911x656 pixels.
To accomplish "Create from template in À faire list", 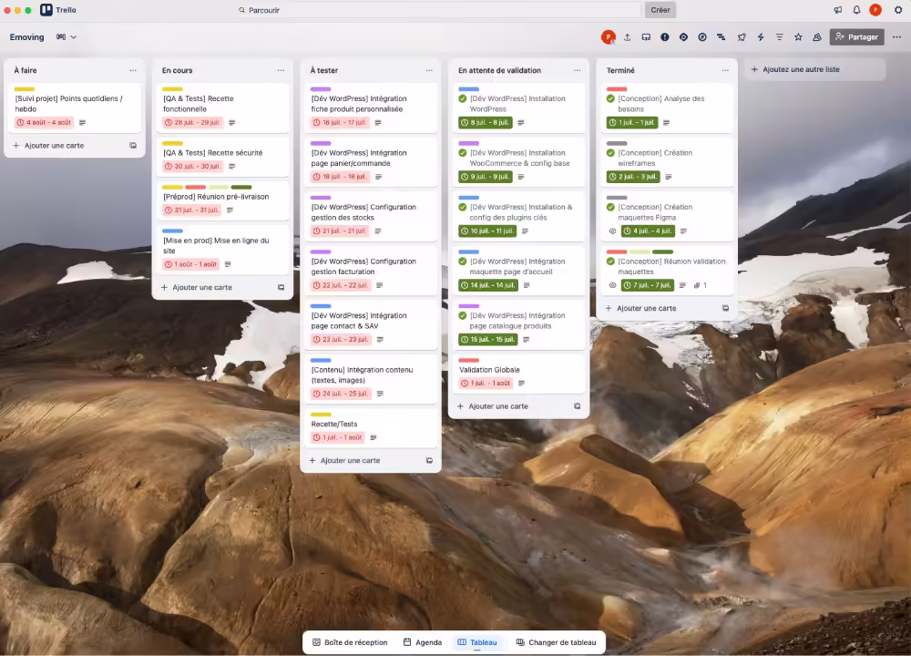I will 133,146.
